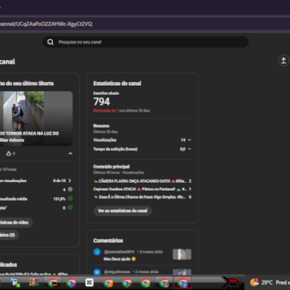Image resolution: width=290 pixels, height=290 pixels.
Task: Click the green check beside the 0 value
Action: point(70,207)
